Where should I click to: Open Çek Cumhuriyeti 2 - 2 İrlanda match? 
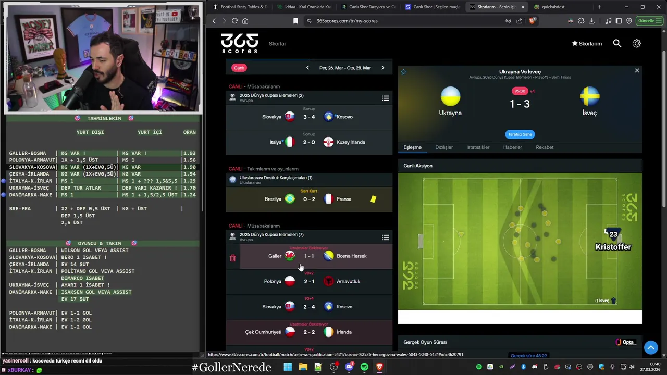(x=309, y=332)
